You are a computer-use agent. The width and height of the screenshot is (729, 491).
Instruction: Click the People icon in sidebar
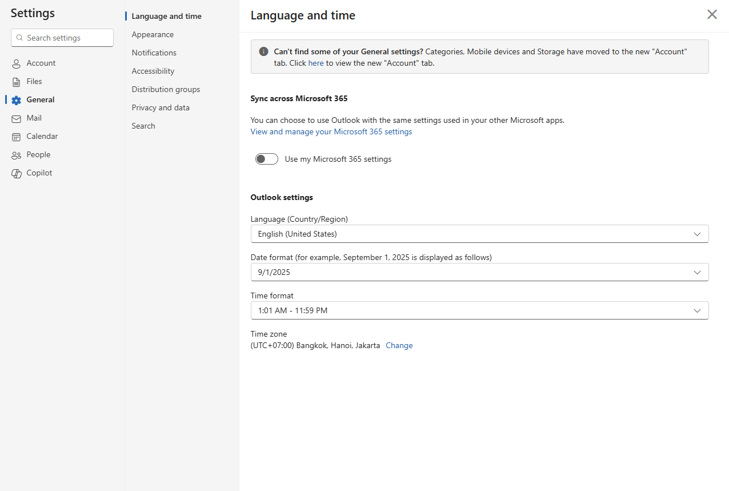tap(16, 155)
